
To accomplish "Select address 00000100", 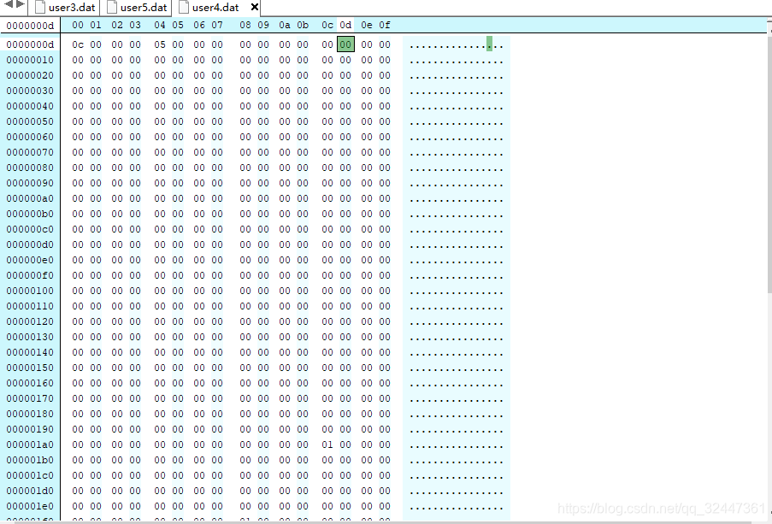I will pos(30,291).
